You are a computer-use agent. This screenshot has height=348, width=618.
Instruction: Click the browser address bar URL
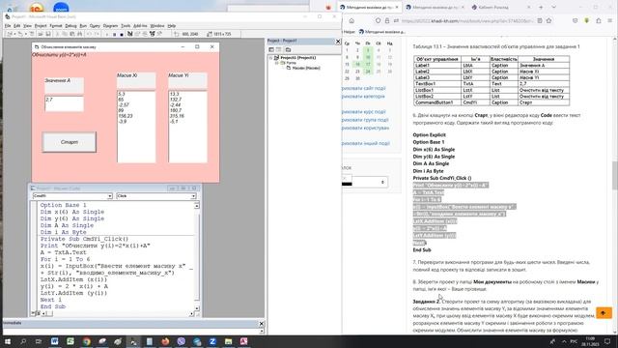click(467, 21)
